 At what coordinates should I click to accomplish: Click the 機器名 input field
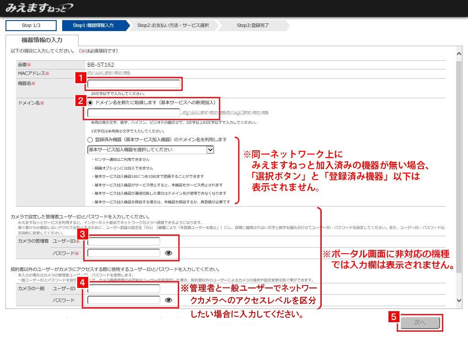134,84
